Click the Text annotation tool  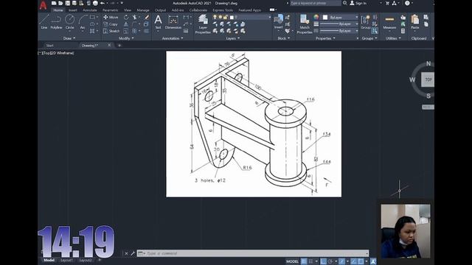[158, 22]
